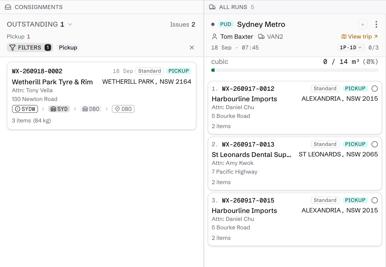Screen dimensions: 386x267
Task: Click the driver person icon beside Tom Baxter
Action: click(x=215, y=36)
